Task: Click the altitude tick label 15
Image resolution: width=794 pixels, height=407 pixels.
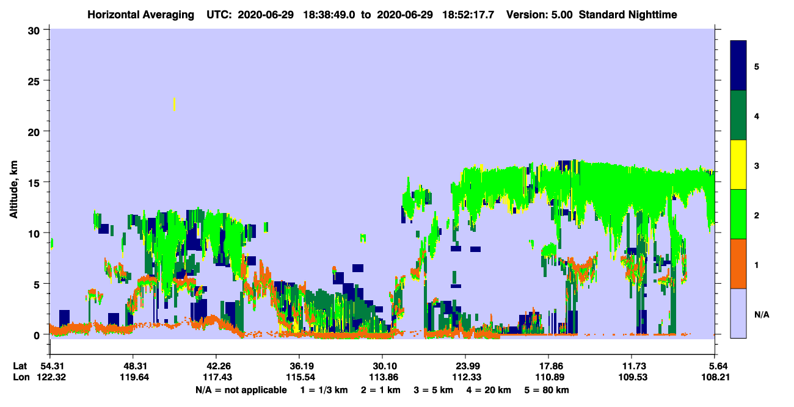Action: click(35, 182)
